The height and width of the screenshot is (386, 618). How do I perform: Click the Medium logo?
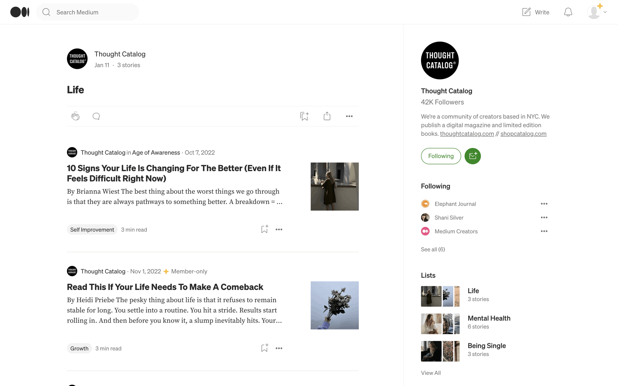(20, 12)
